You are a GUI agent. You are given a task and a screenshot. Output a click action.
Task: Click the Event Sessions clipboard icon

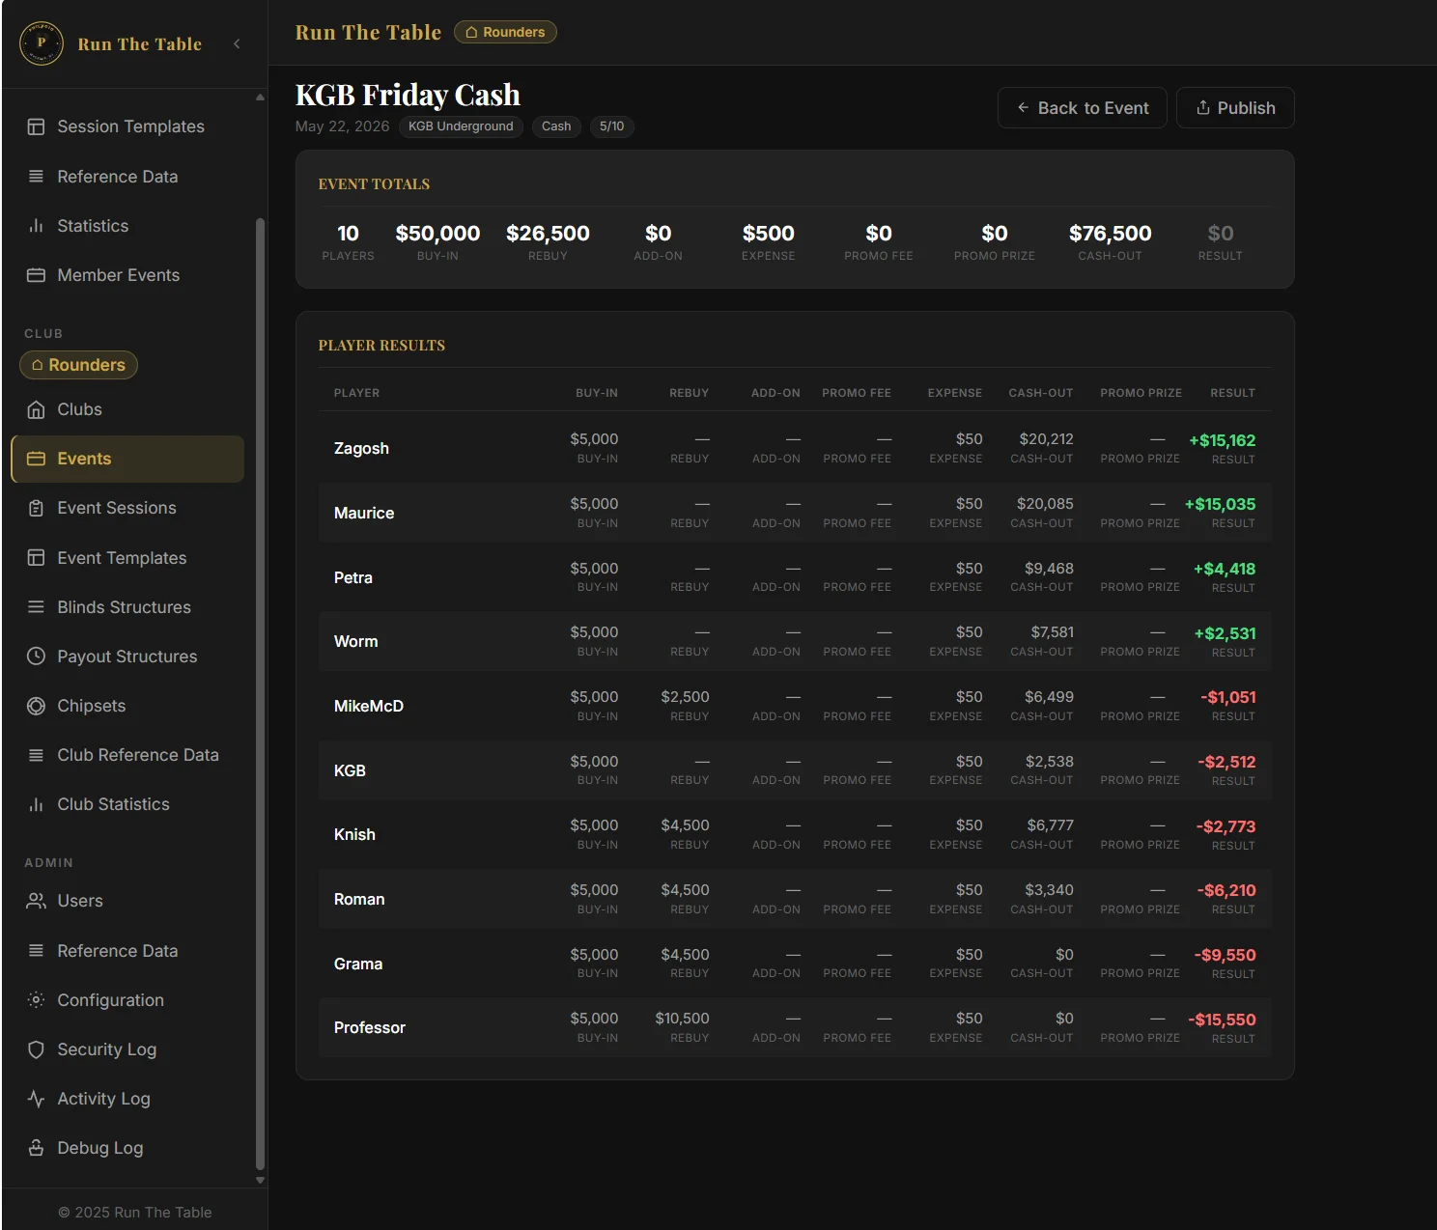[x=36, y=508]
